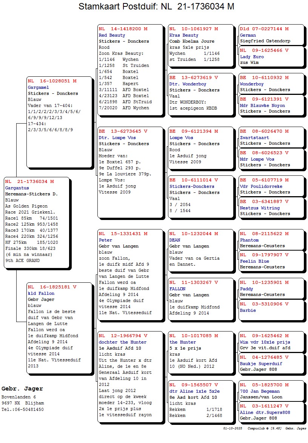Click the Kras Beauty name
308x443 pixels.
(x=184, y=35)
